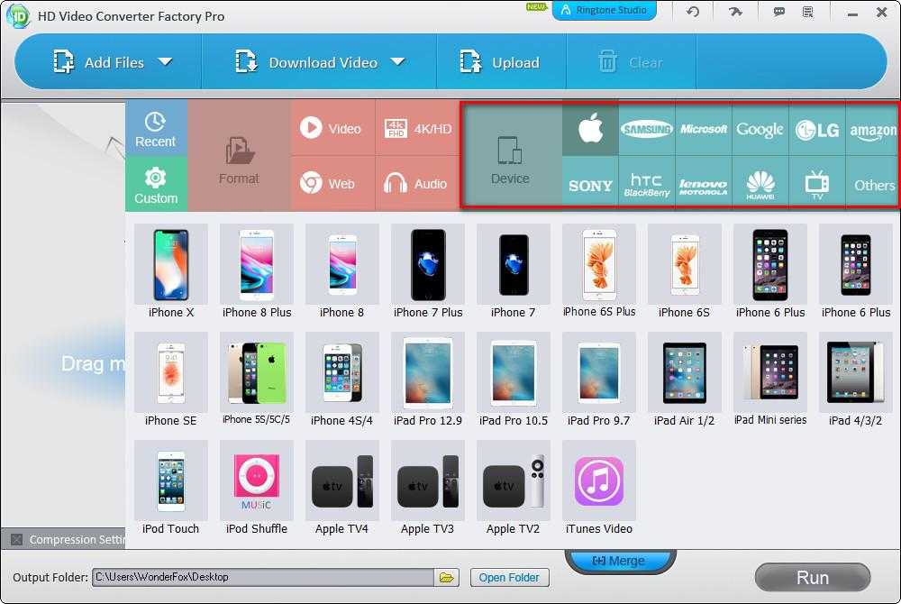Select the iPhone 8 profile
Screen dimensions: 901x604
pyautogui.click(x=341, y=271)
